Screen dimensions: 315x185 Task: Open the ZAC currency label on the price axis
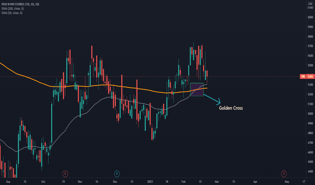[x=310, y=4]
